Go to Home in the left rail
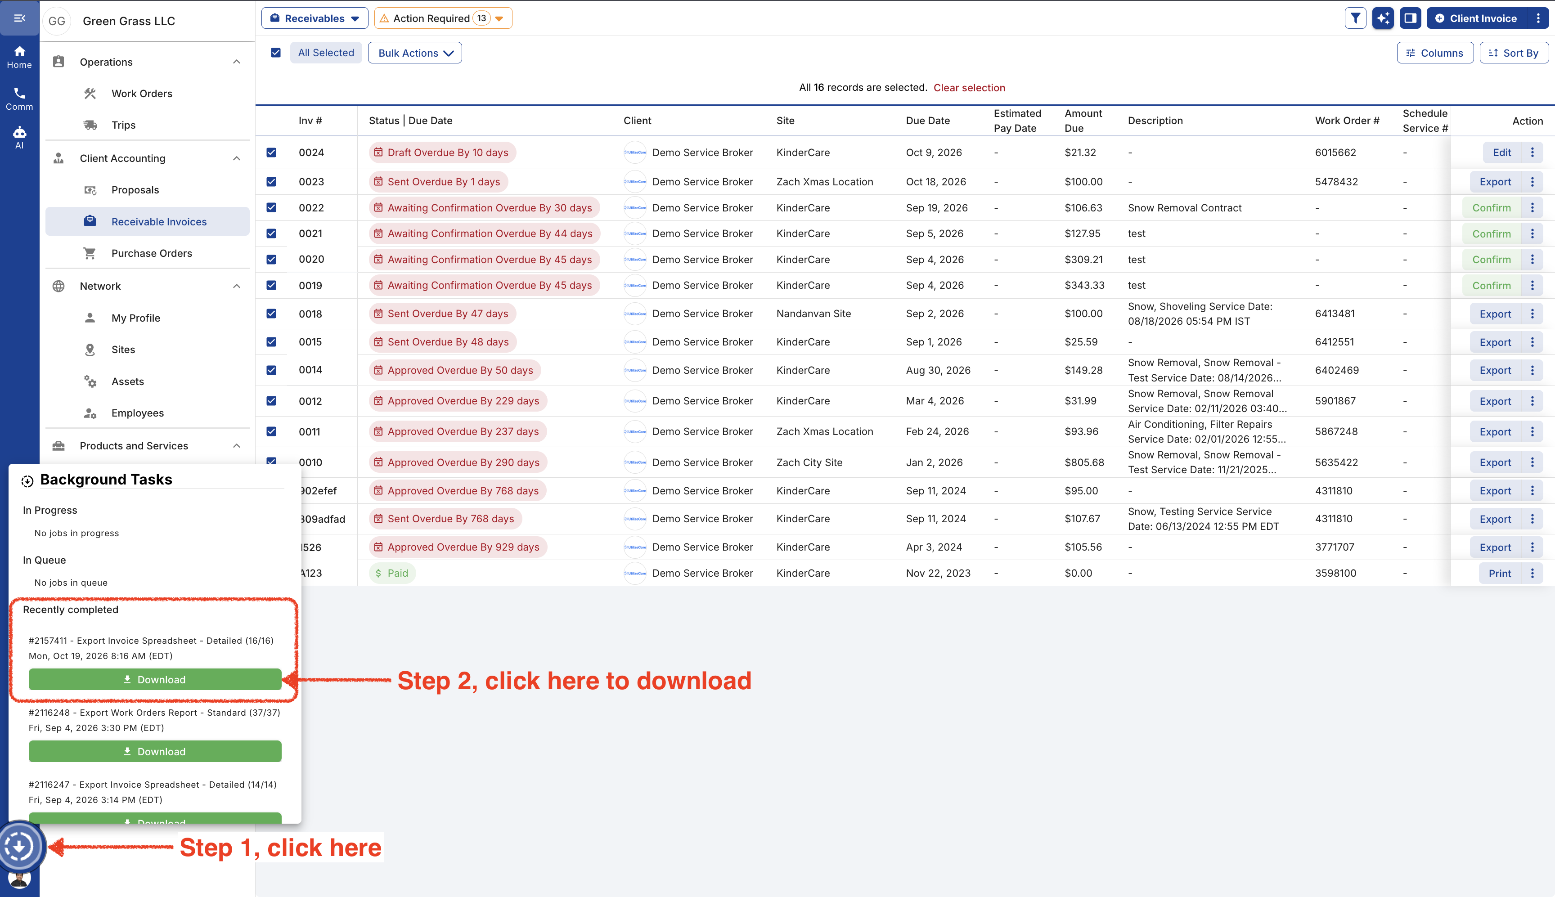The image size is (1555, 897). pos(20,57)
